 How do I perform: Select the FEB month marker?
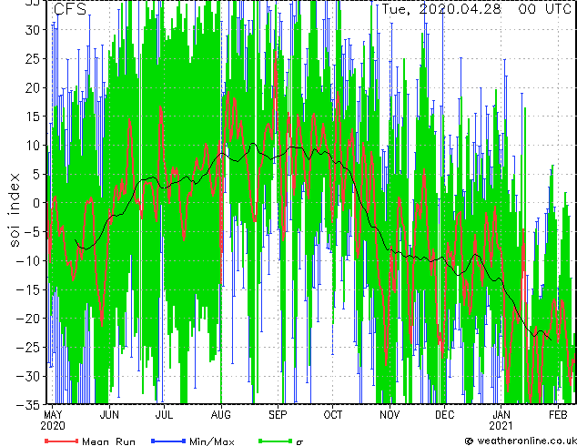coord(557,414)
